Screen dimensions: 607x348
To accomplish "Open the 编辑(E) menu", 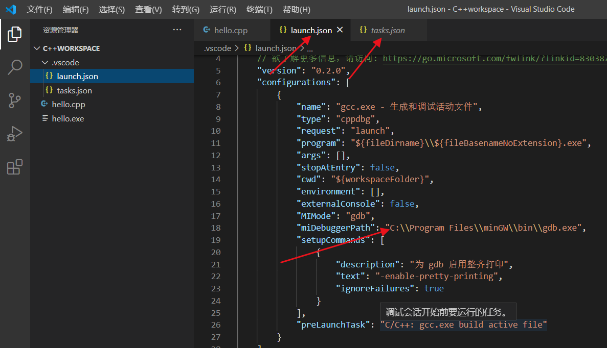I will [x=76, y=9].
